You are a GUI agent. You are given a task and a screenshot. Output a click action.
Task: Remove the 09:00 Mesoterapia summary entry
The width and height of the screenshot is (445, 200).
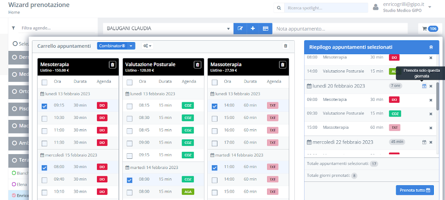(x=431, y=100)
